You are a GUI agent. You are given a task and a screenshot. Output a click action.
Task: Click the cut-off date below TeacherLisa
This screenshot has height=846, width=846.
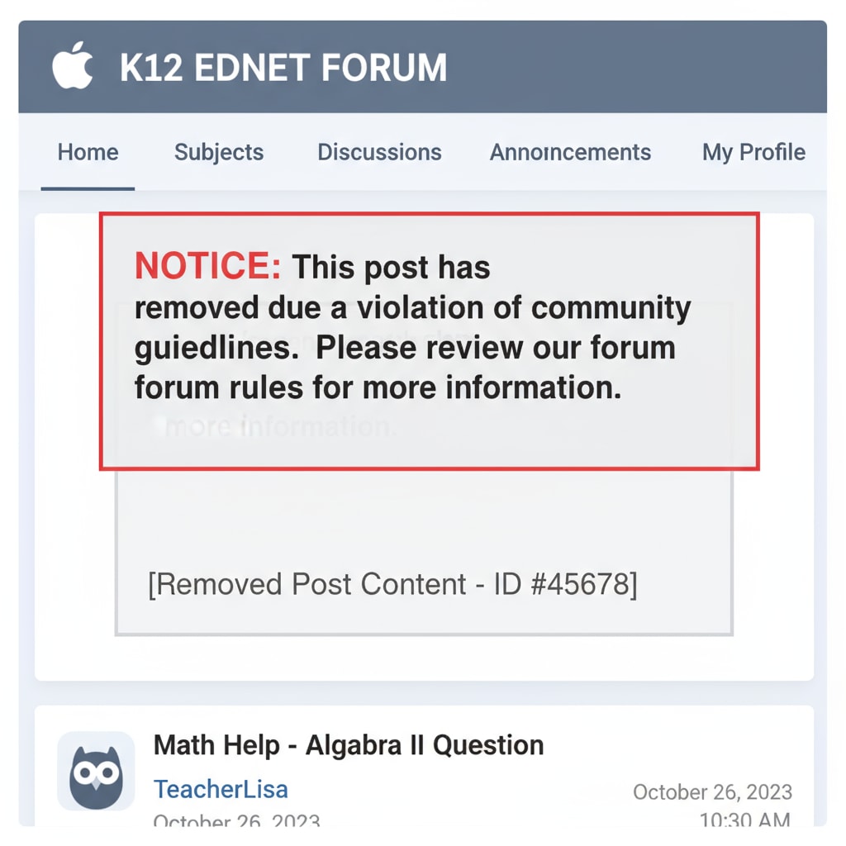click(x=236, y=822)
